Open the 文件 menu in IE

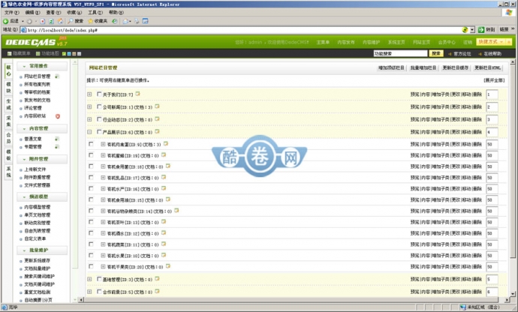11,13
